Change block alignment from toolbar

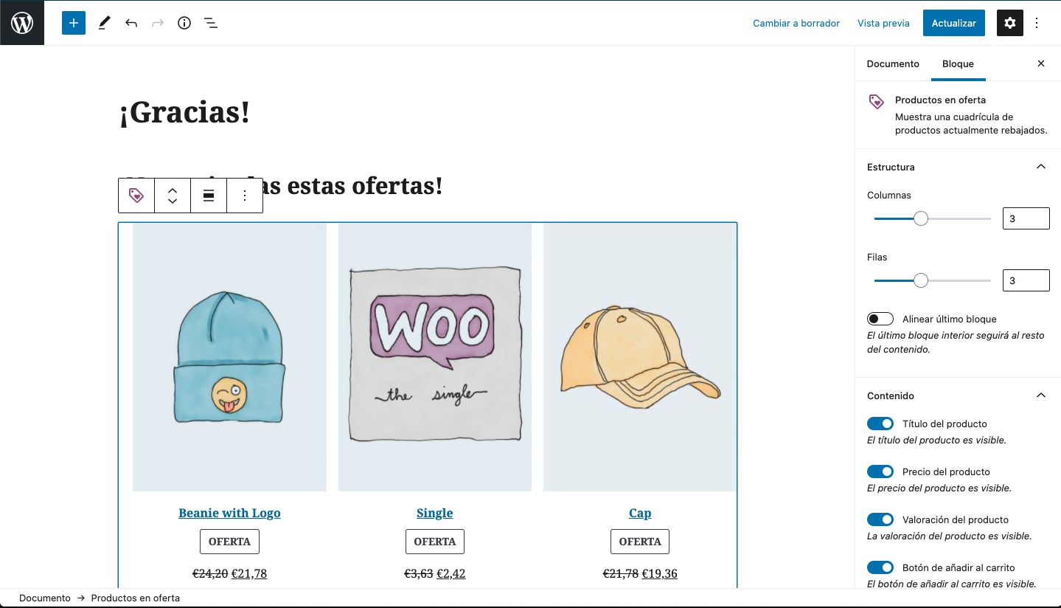click(x=209, y=196)
